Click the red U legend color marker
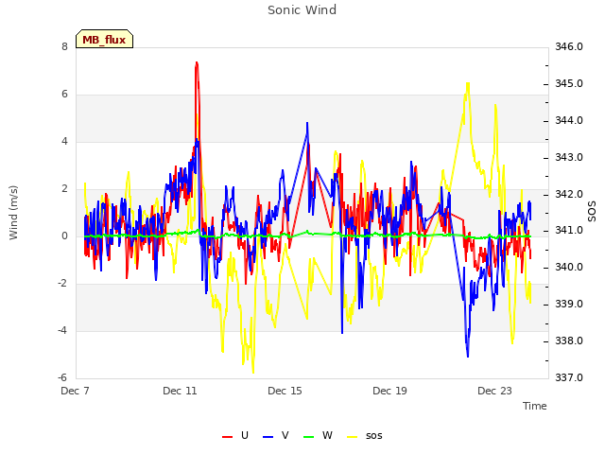Viewport: 605px width, 454px height. [x=227, y=437]
